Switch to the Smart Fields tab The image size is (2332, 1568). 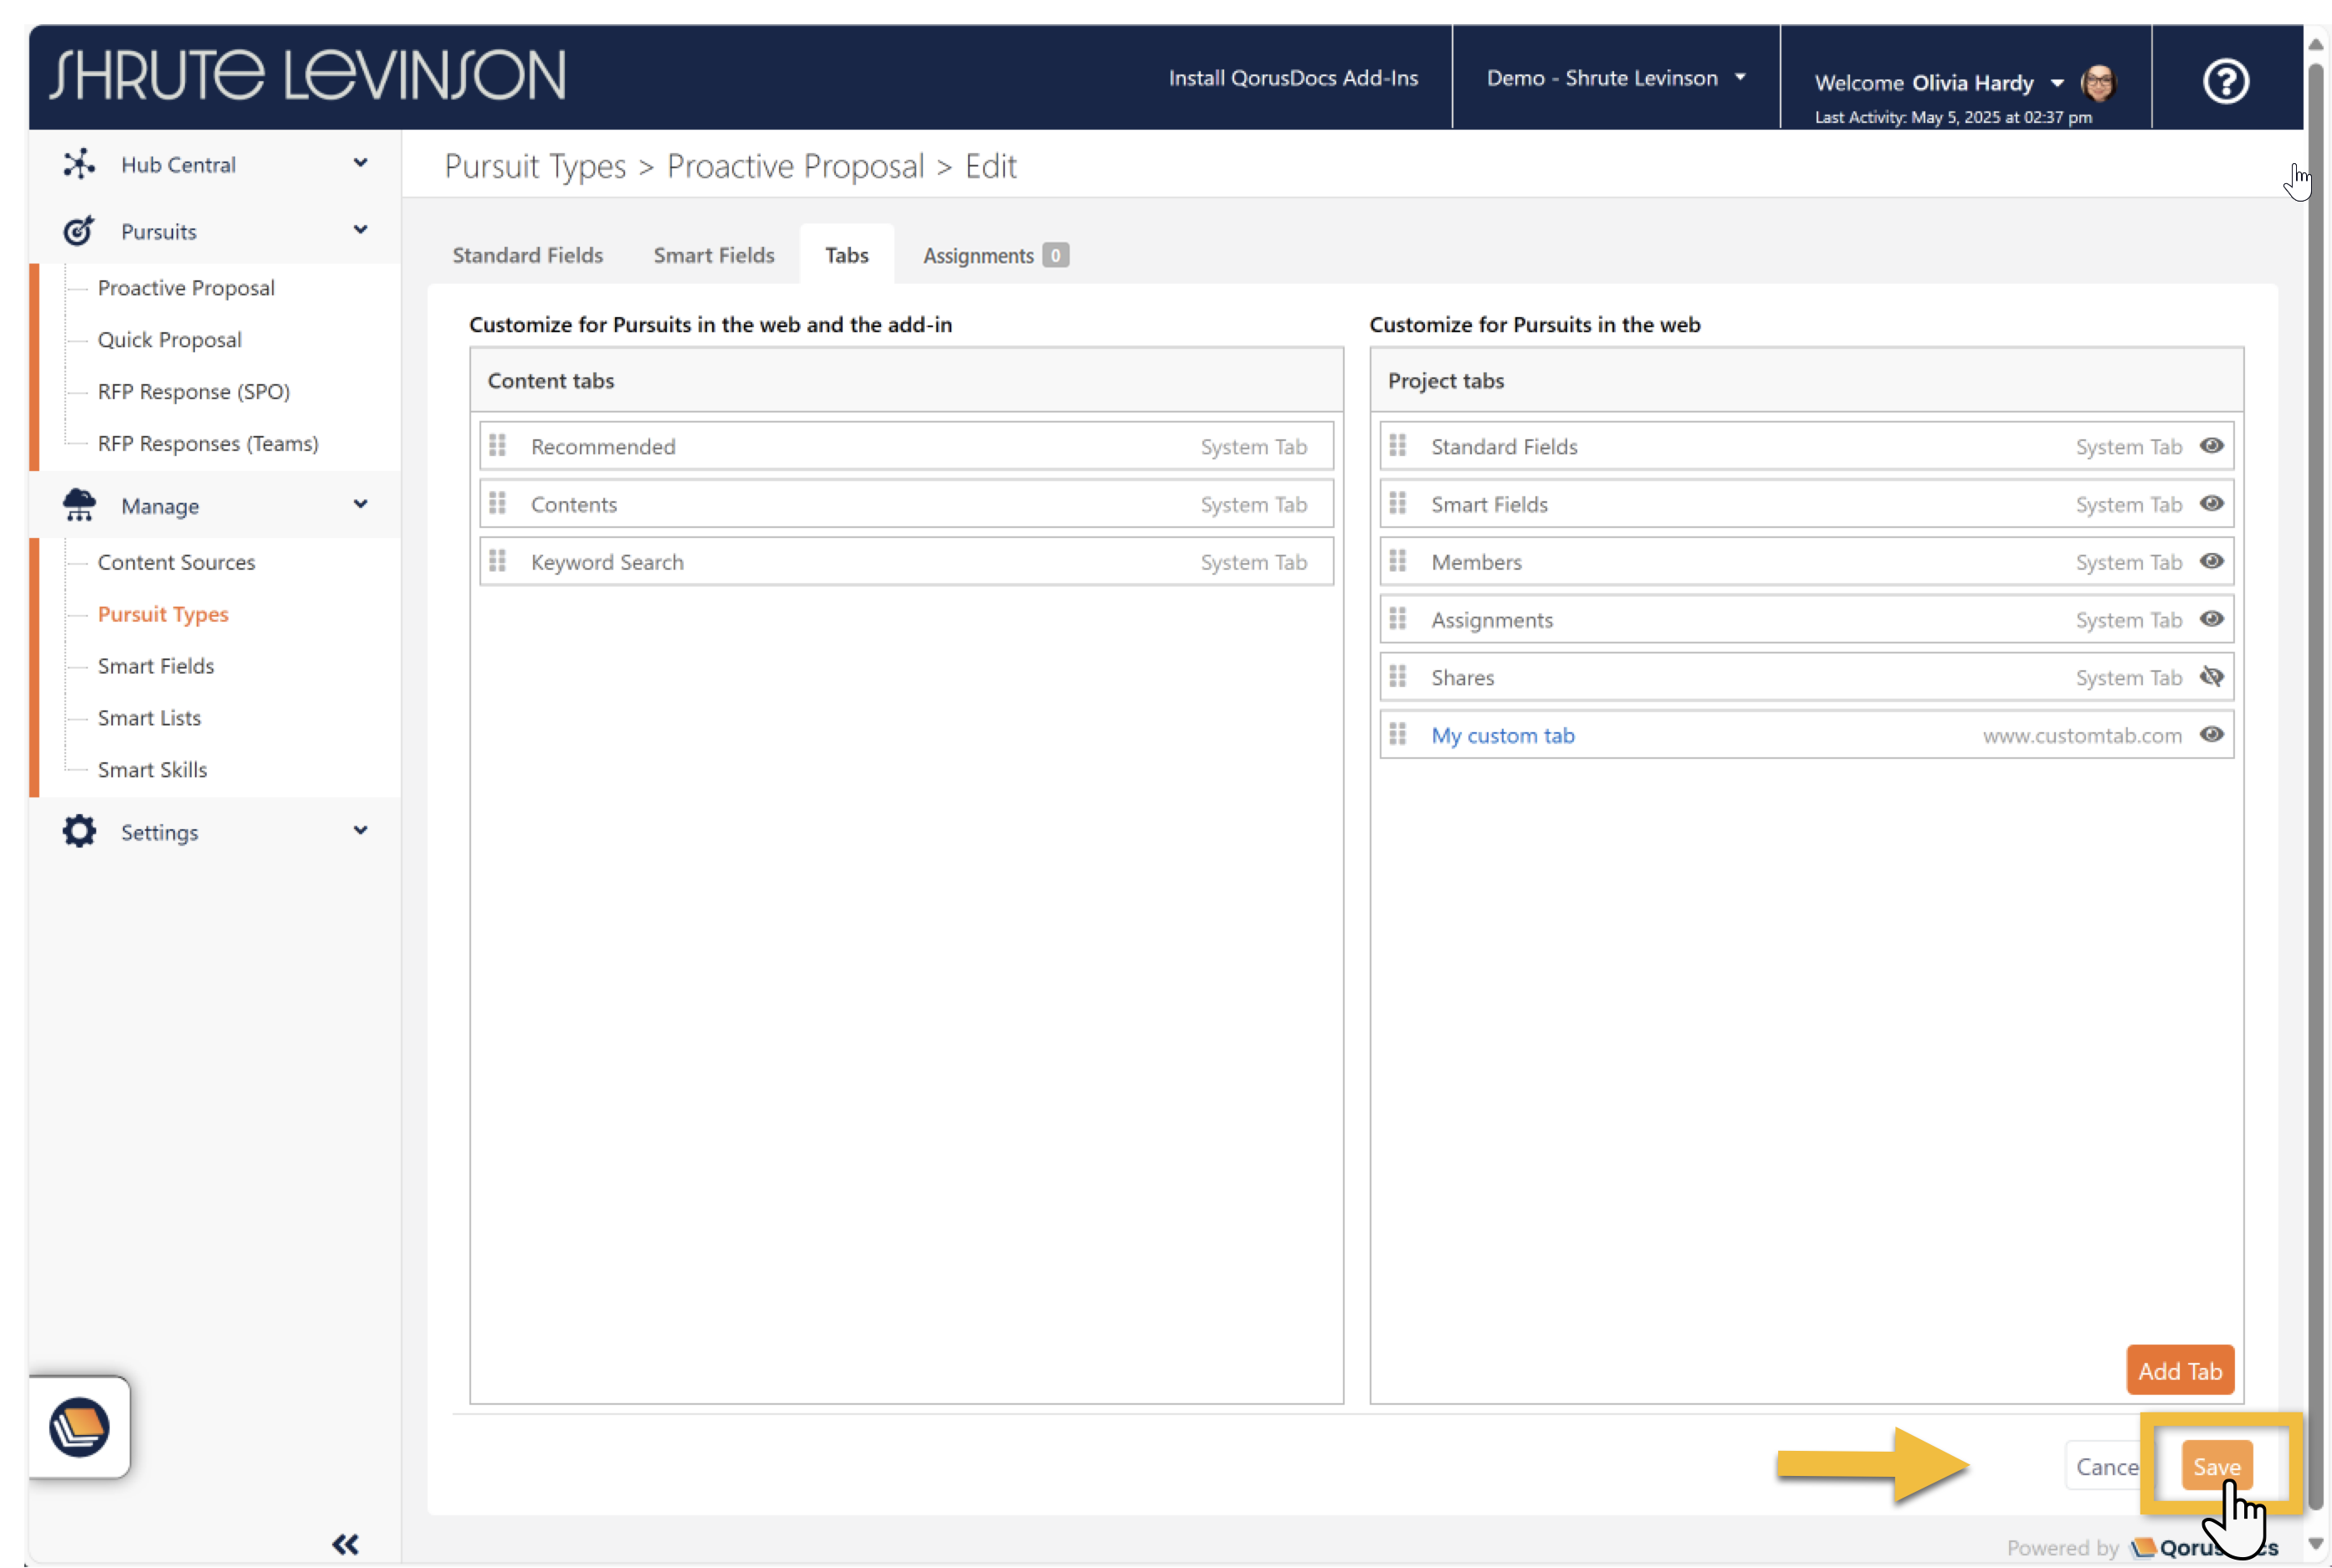[x=713, y=255]
